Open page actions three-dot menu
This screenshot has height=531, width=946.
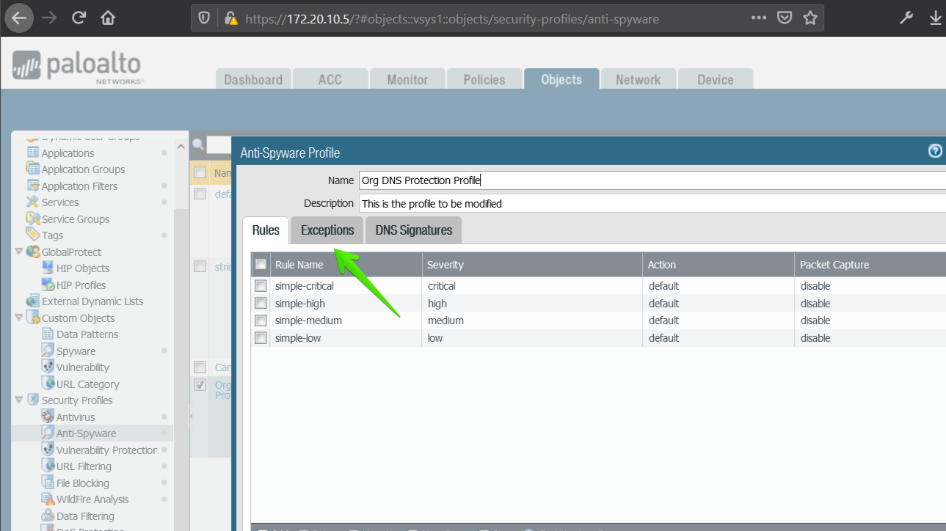click(x=759, y=18)
